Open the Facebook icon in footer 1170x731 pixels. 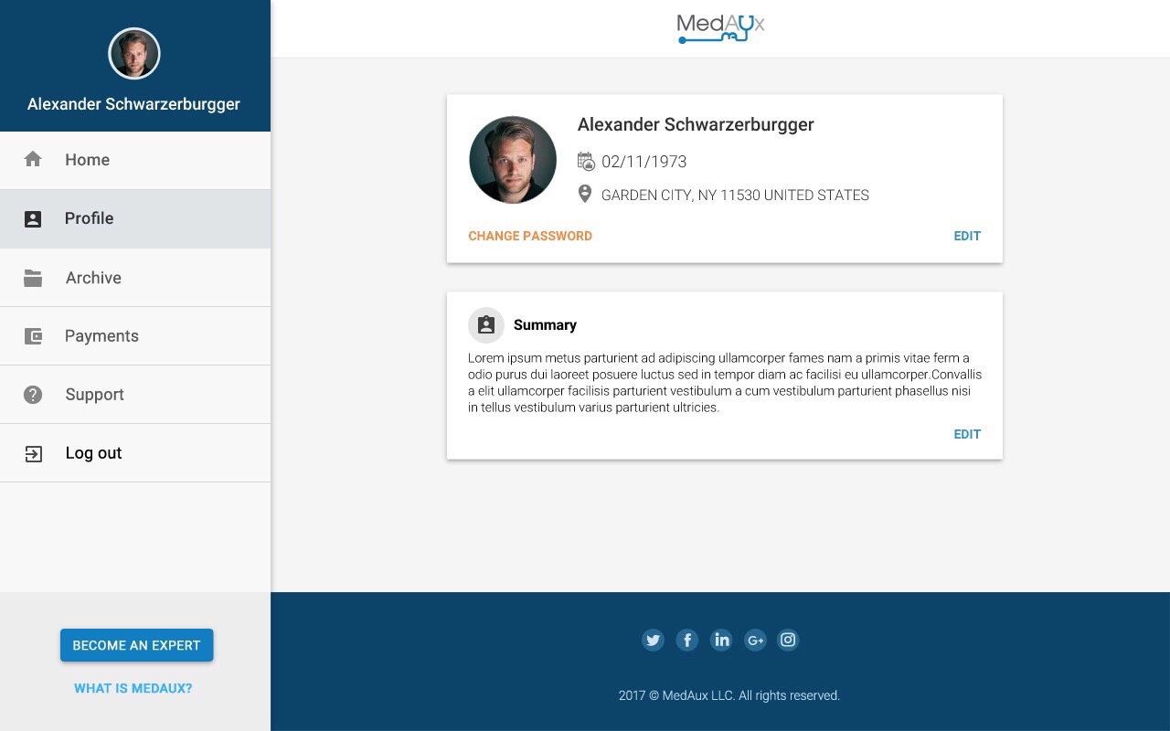(x=686, y=641)
